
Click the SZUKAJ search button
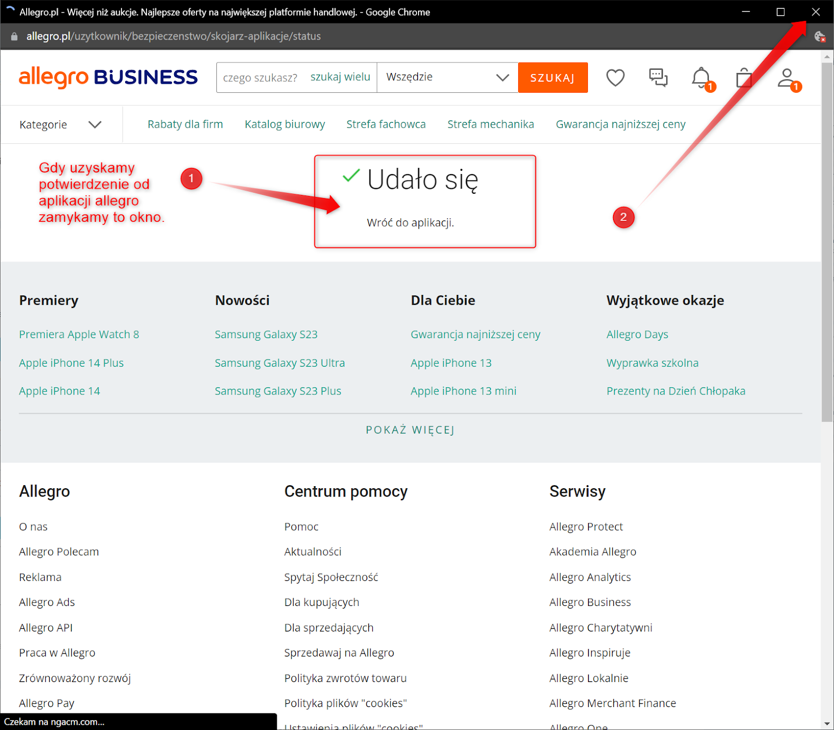click(553, 78)
